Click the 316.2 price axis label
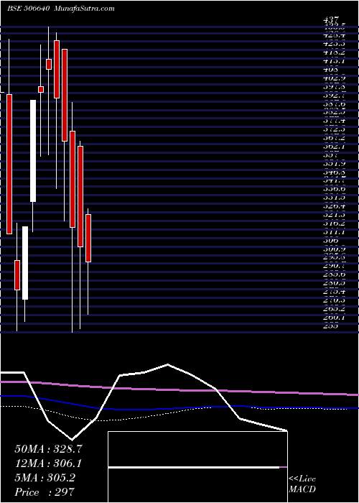 click(x=335, y=224)
